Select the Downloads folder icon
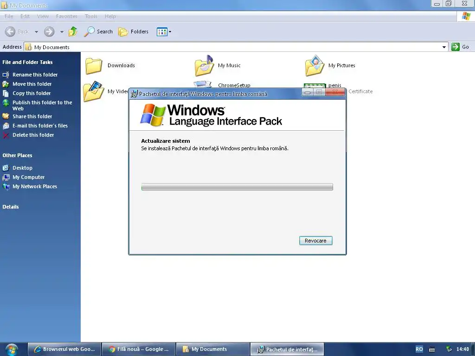 coord(94,66)
